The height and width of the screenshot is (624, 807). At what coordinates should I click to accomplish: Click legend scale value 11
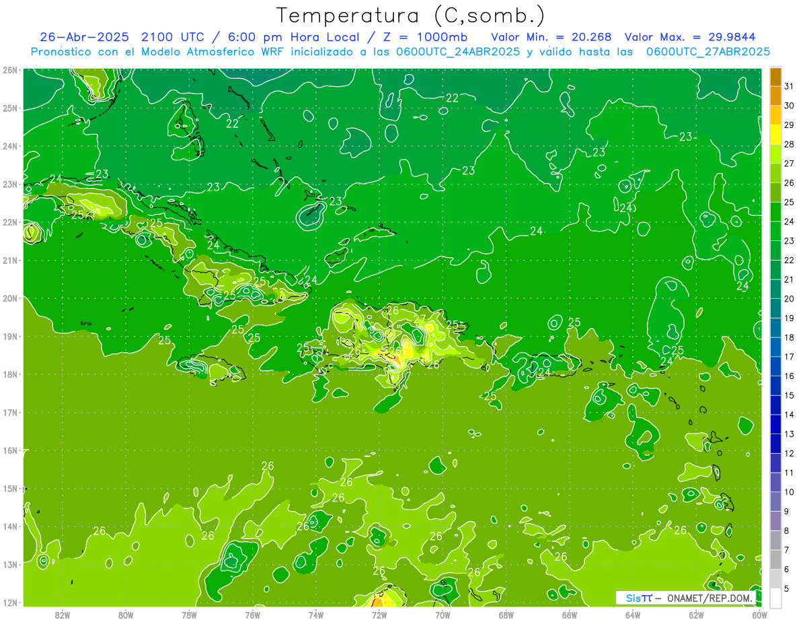pyautogui.click(x=790, y=473)
